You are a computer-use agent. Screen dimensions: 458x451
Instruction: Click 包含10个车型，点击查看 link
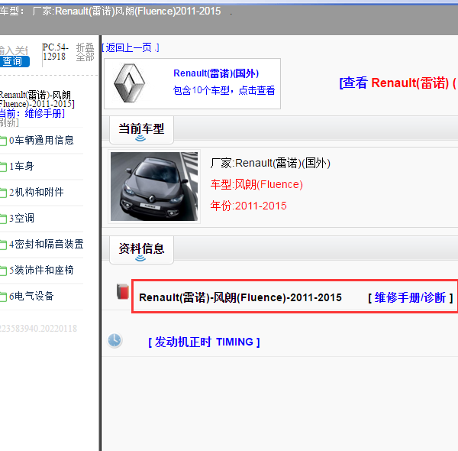(x=224, y=90)
